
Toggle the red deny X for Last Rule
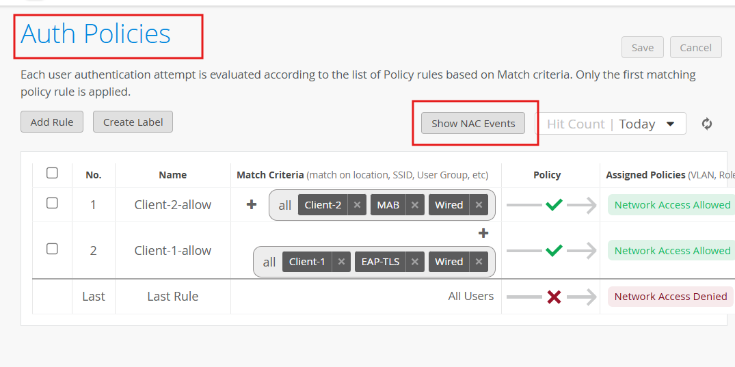[x=554, y=297]
